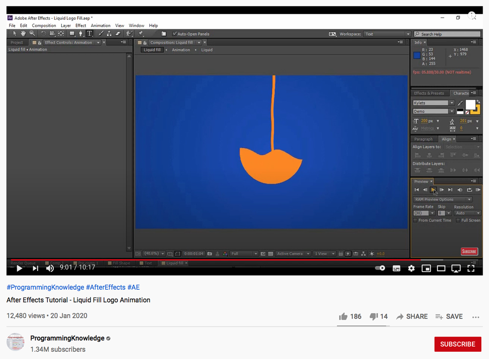Screen dimensions: 489x359
Task: Step to next frame in Preview panel
Action: click(x=442, y=190)
